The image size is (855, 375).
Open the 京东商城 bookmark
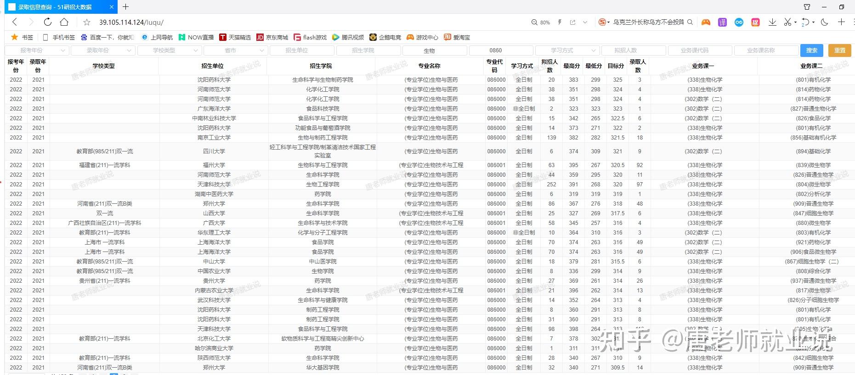272,37
